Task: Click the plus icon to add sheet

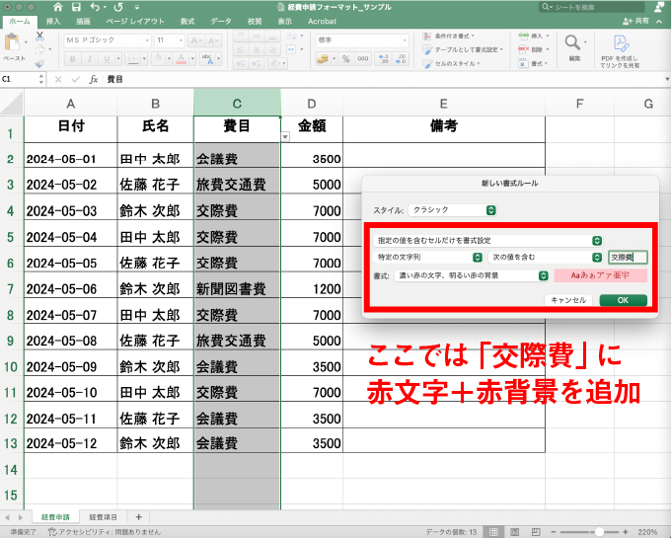Action: [138, 517]
